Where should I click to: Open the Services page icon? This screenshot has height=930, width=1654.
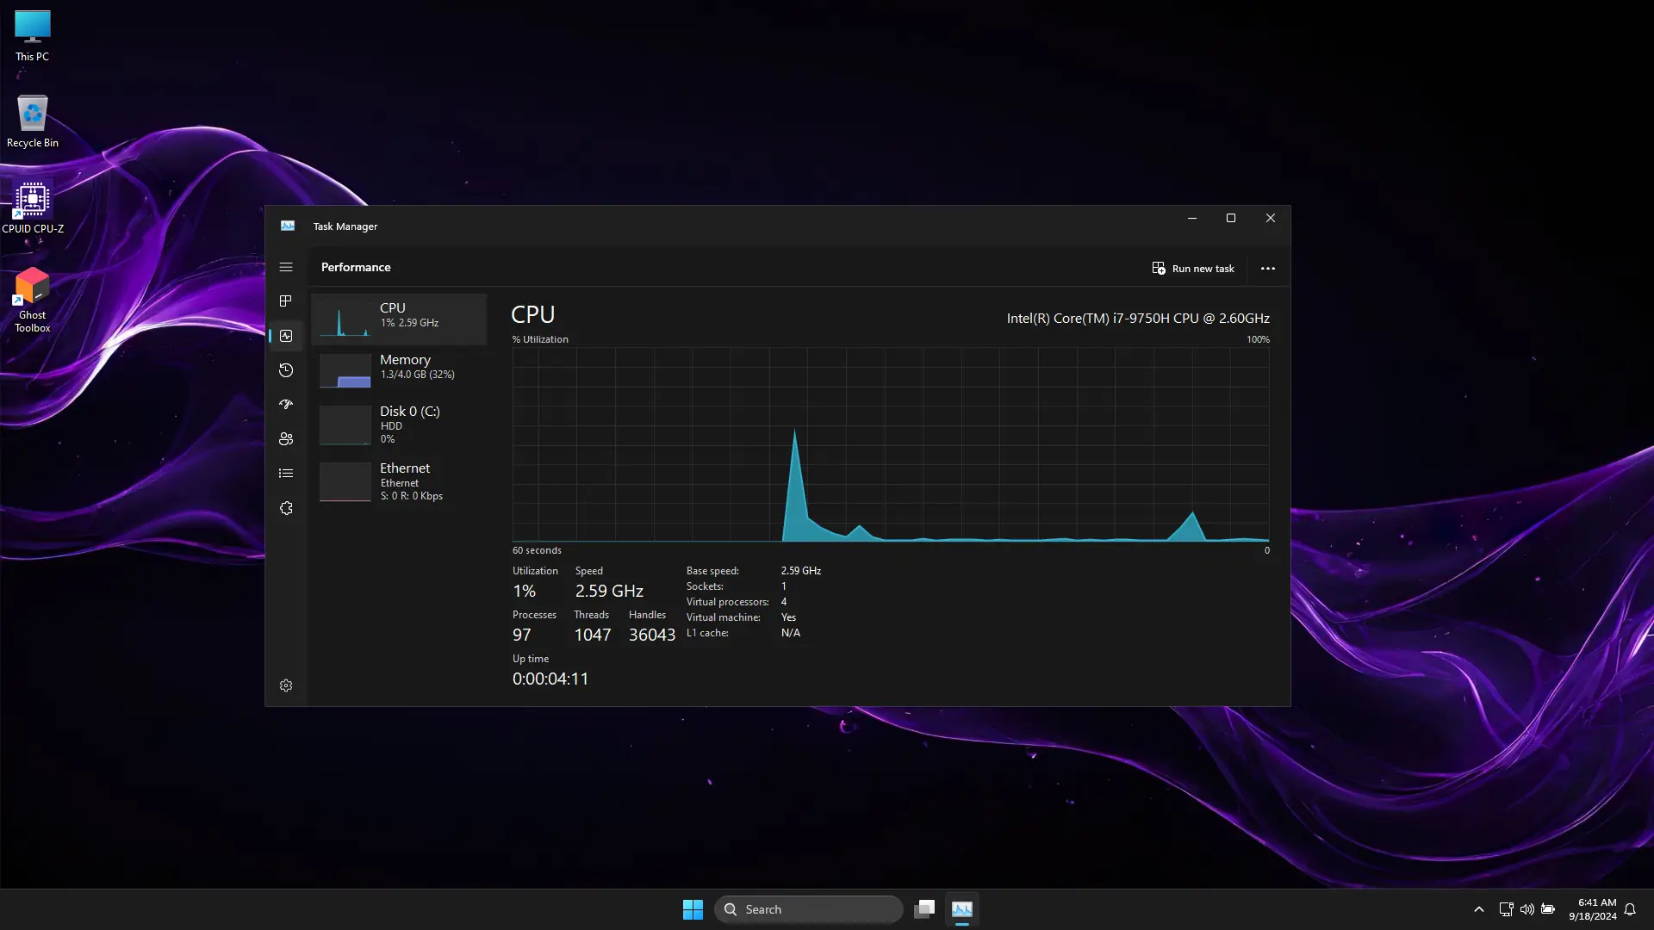[286, 508]
